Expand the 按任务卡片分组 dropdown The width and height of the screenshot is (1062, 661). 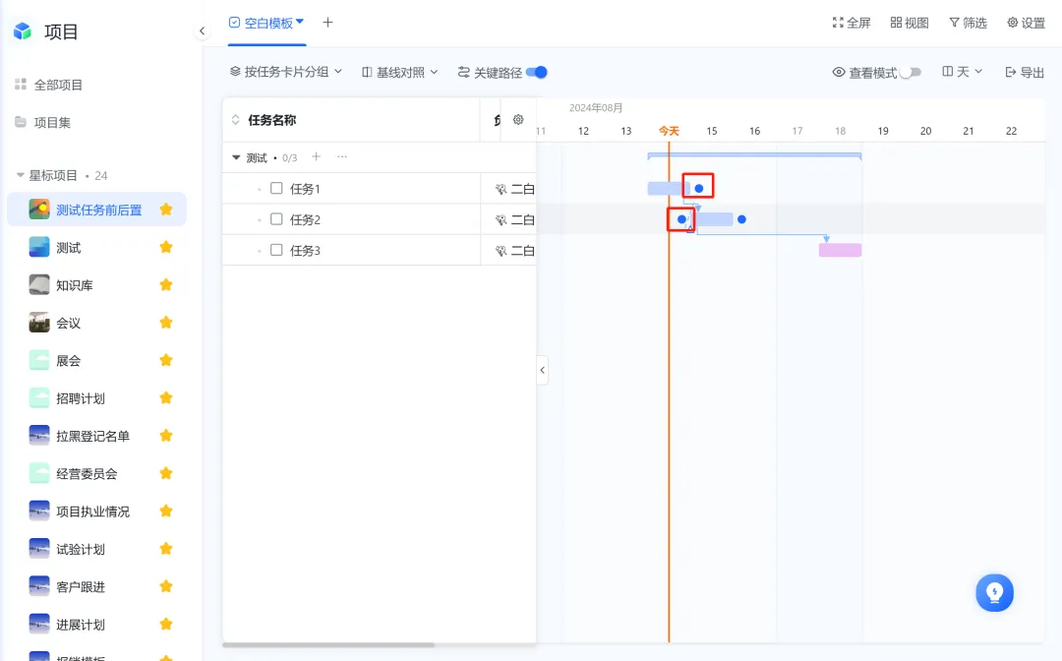tap(286, 72)
